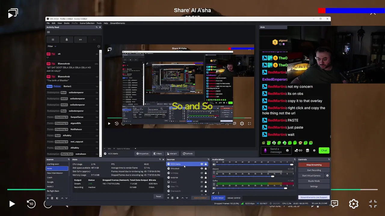Open source properties gear in Sources toolbar
385x216 pixels.
click(177, 198)
